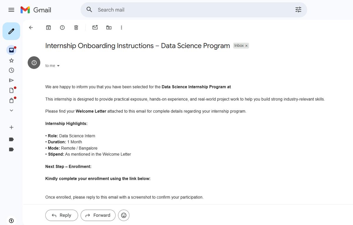Click 'Internship Highlights:' heading
353x225 pixels.
coord(66,124)
